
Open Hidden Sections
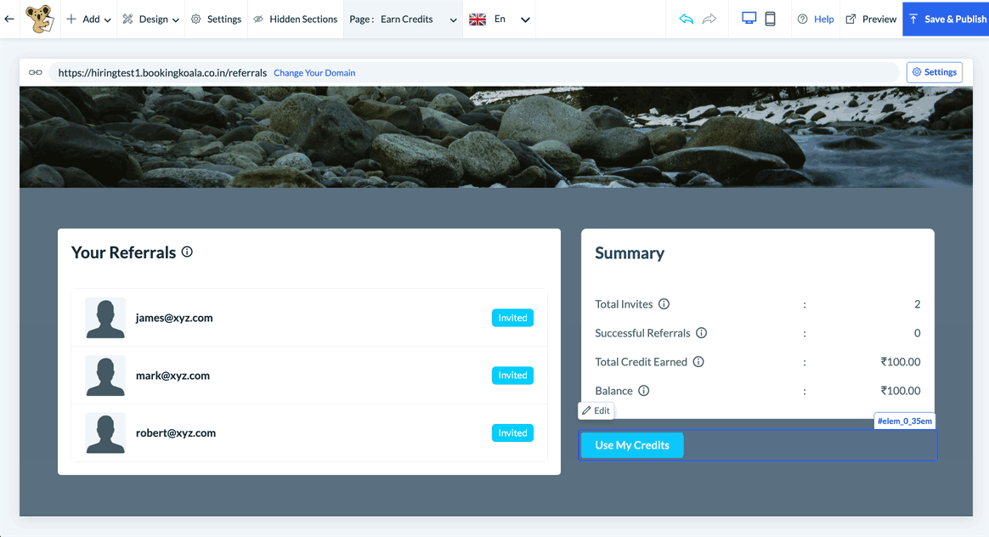point(295,19)
